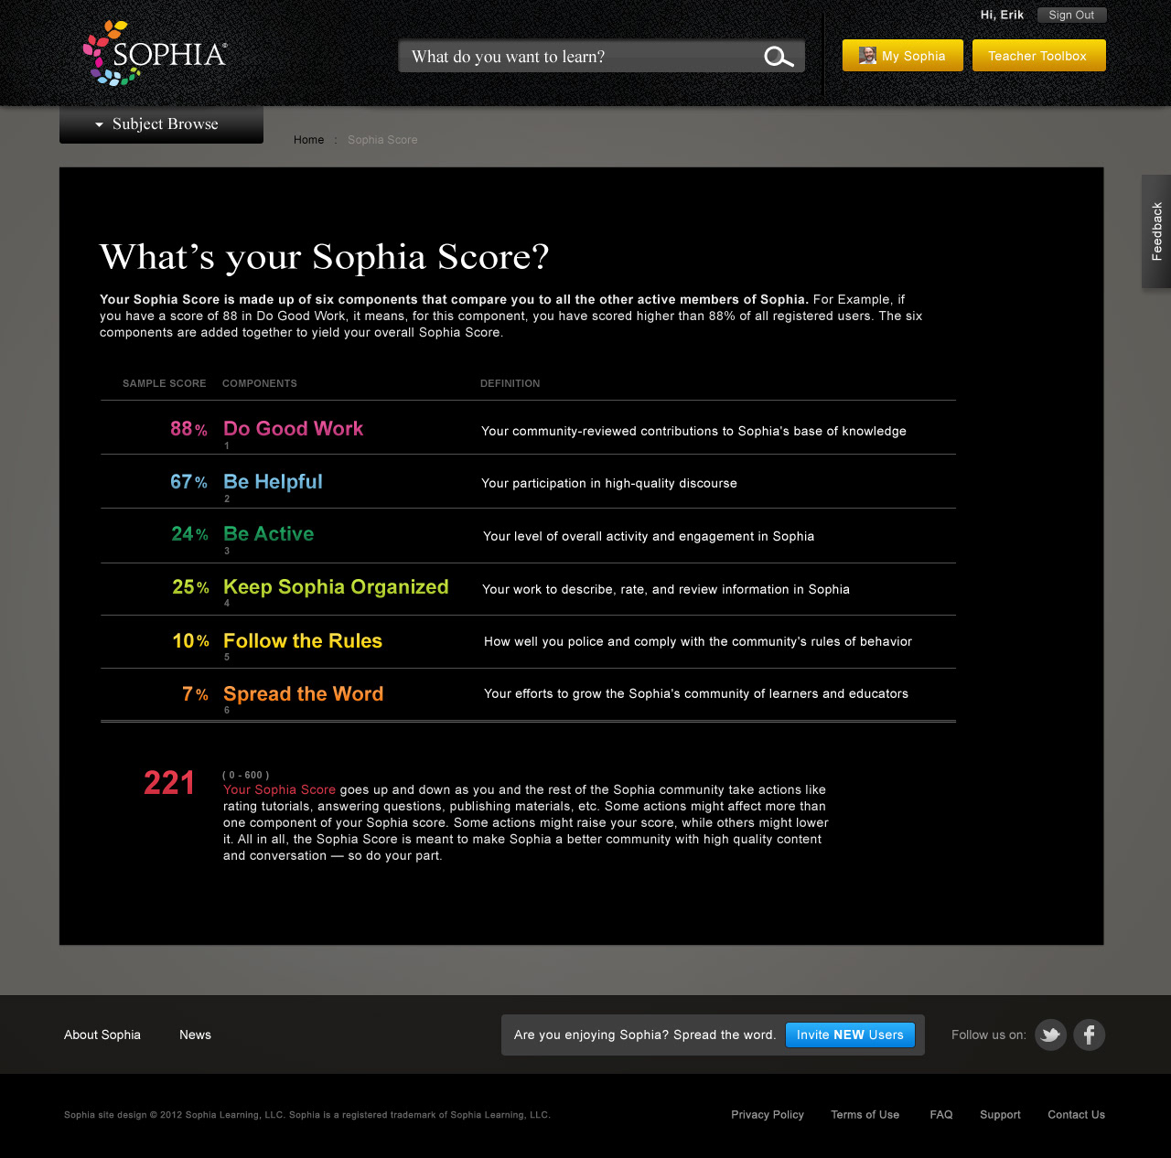Click the 25% sample score
This screenshot has width=1171, height=1158.
[190, 587]
